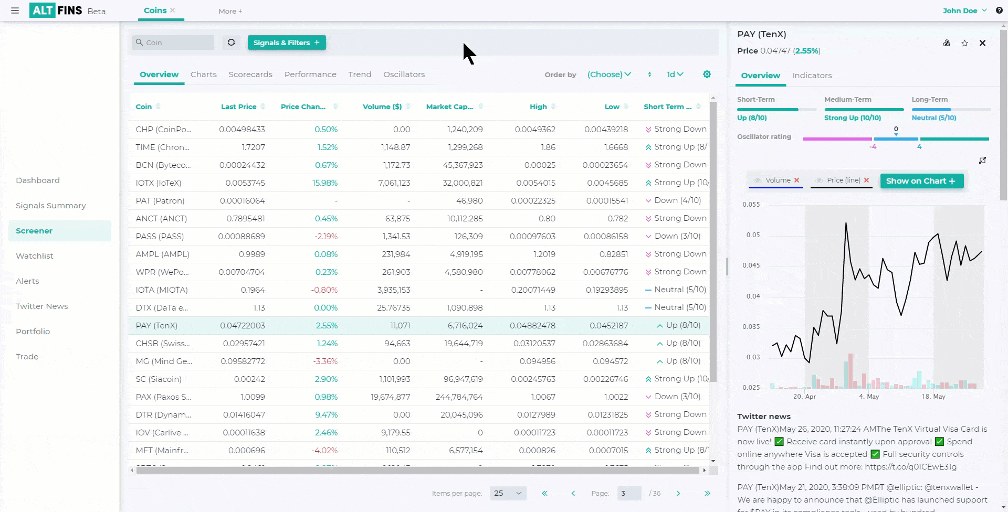Image resolution: width=1008 pixels, height=512 pixels.
Task: Open the hamburger menu icon
Action: point(15,10)
